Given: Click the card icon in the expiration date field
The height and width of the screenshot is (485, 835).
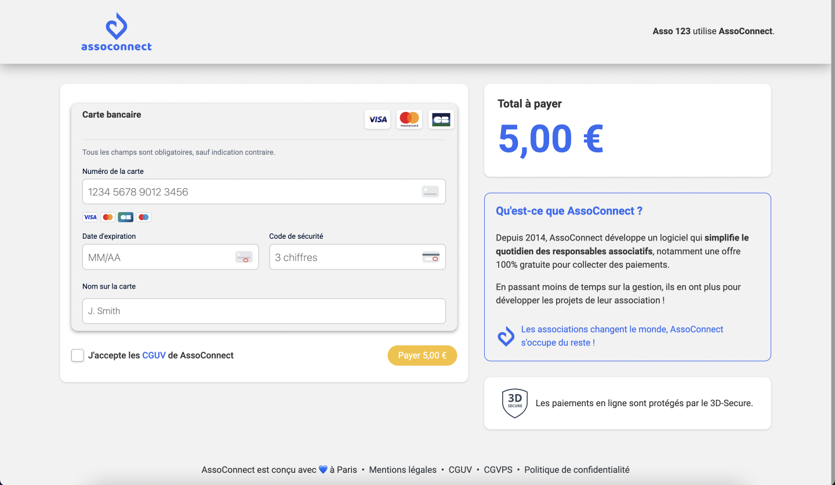Looking at the screenshot, I should click(244, 257).
